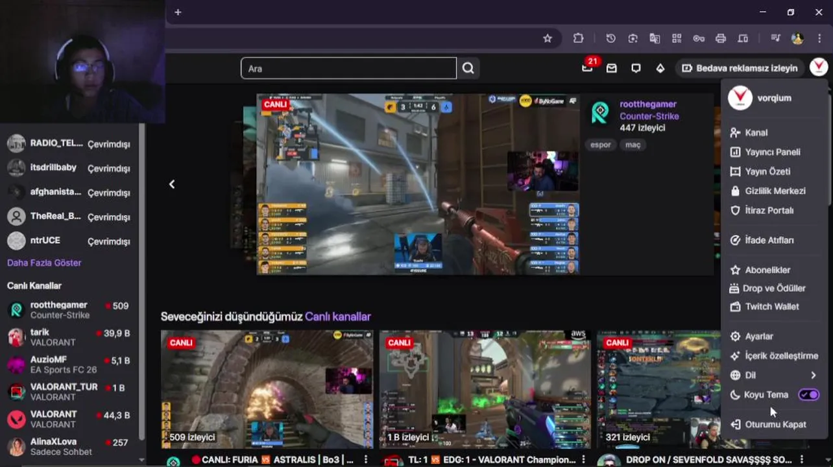Open tarik channel avatar in sidebar

[x=16, y=337]
